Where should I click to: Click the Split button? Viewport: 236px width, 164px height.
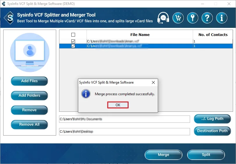tap(206, 155)
